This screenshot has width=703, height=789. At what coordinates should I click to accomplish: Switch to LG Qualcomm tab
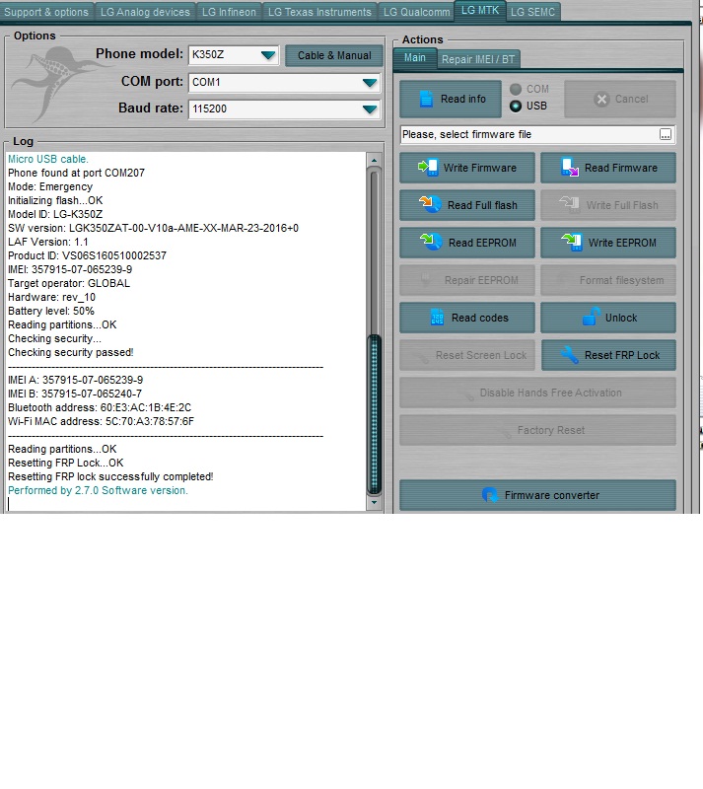[x=417, y=12]
